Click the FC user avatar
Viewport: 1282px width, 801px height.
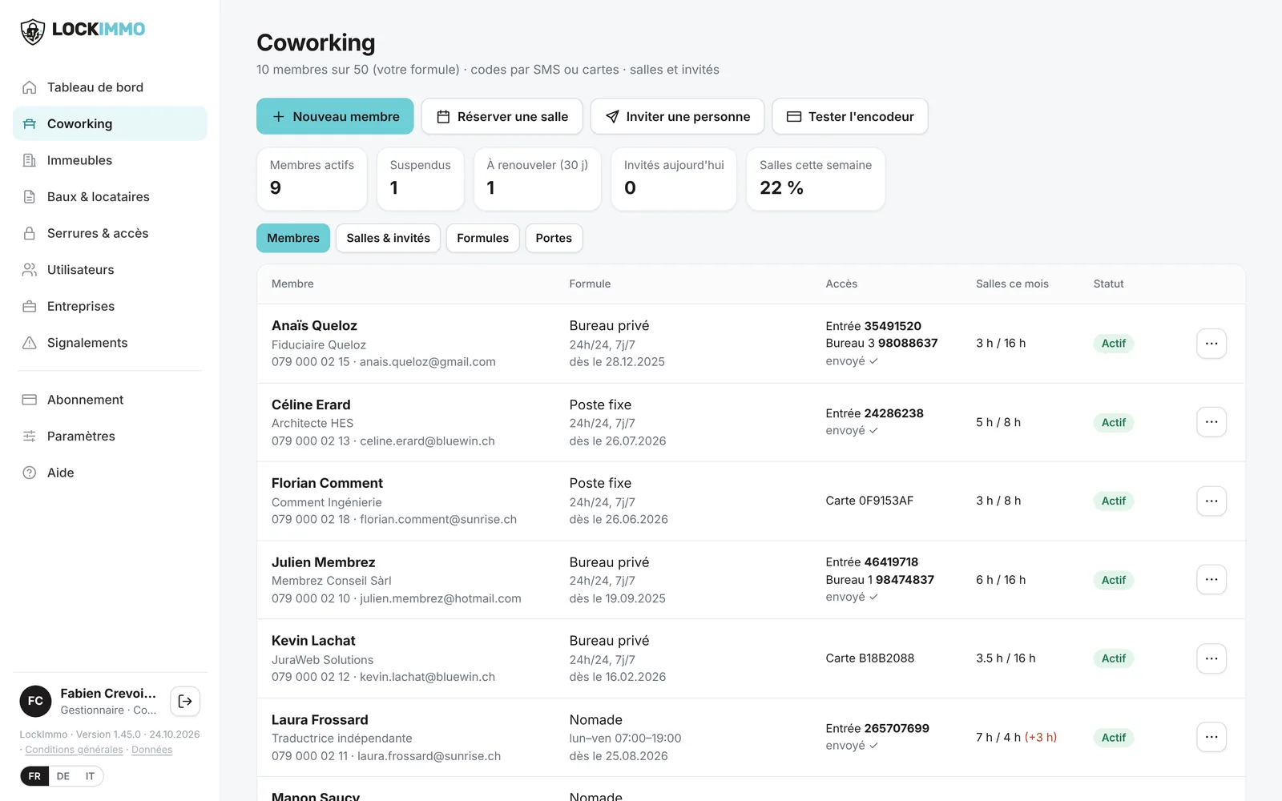(x=35, y=701)
